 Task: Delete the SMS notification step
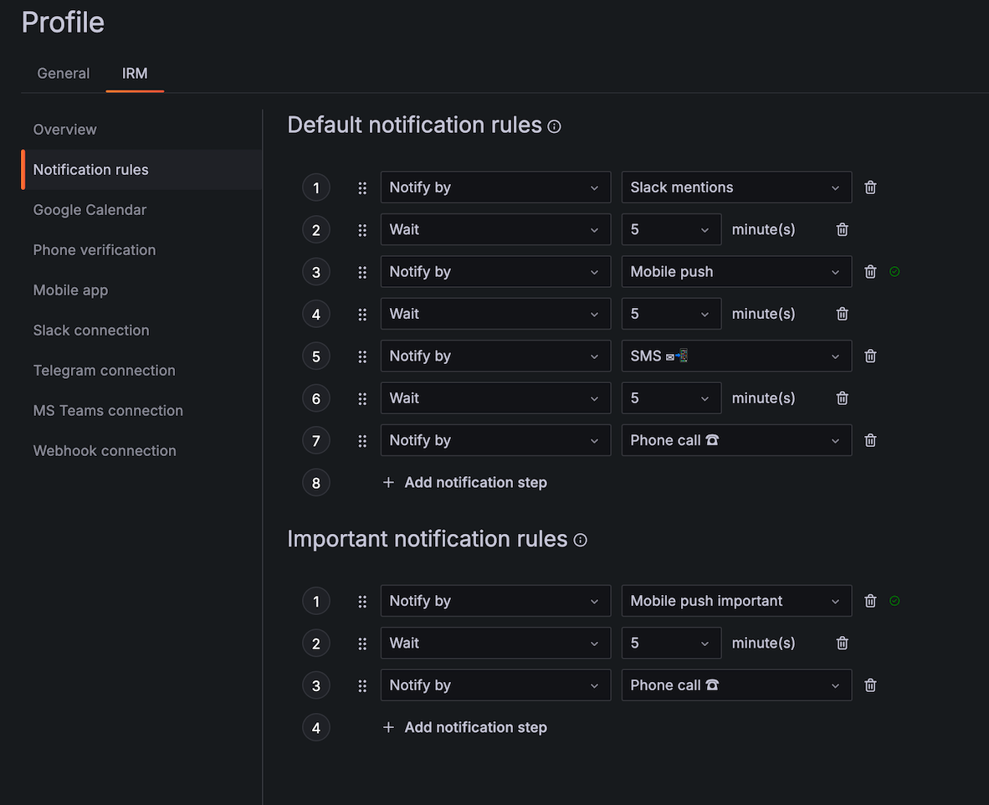tap(869, 356)
